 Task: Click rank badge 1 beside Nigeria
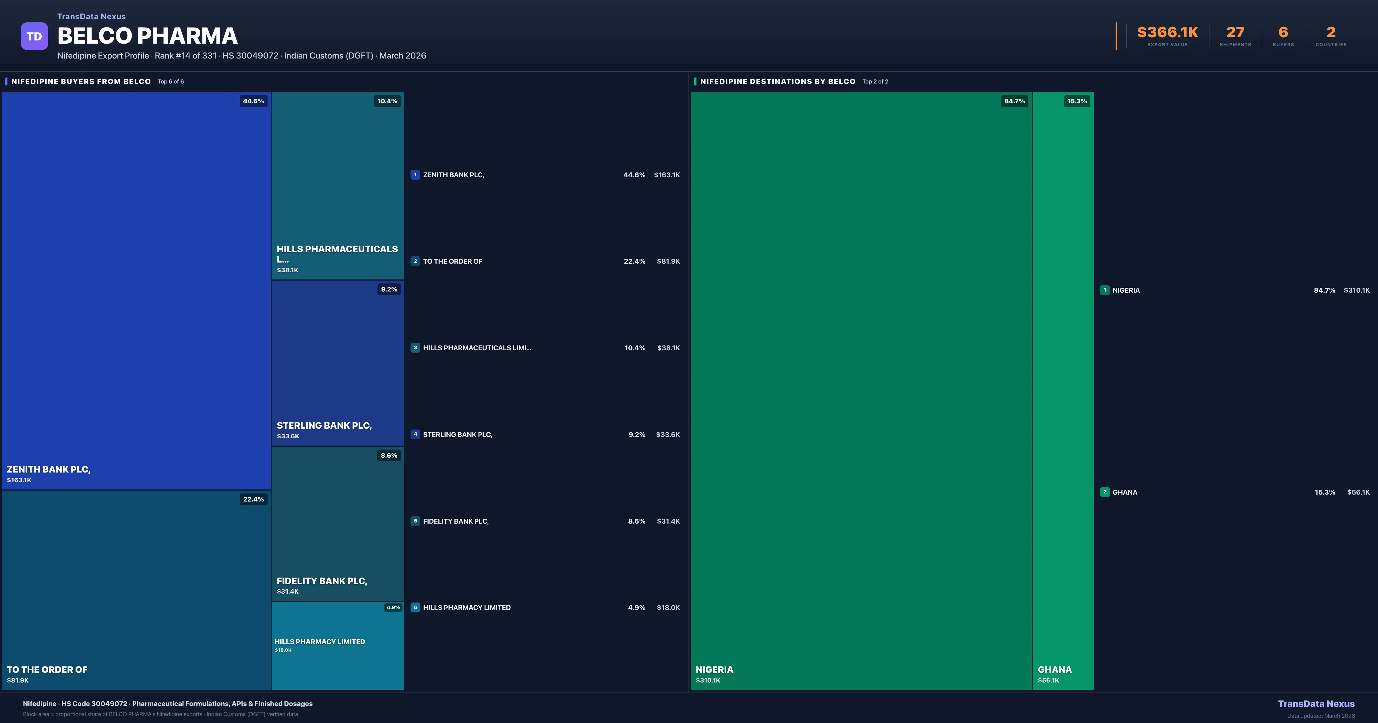click(x=1105, y=290)
